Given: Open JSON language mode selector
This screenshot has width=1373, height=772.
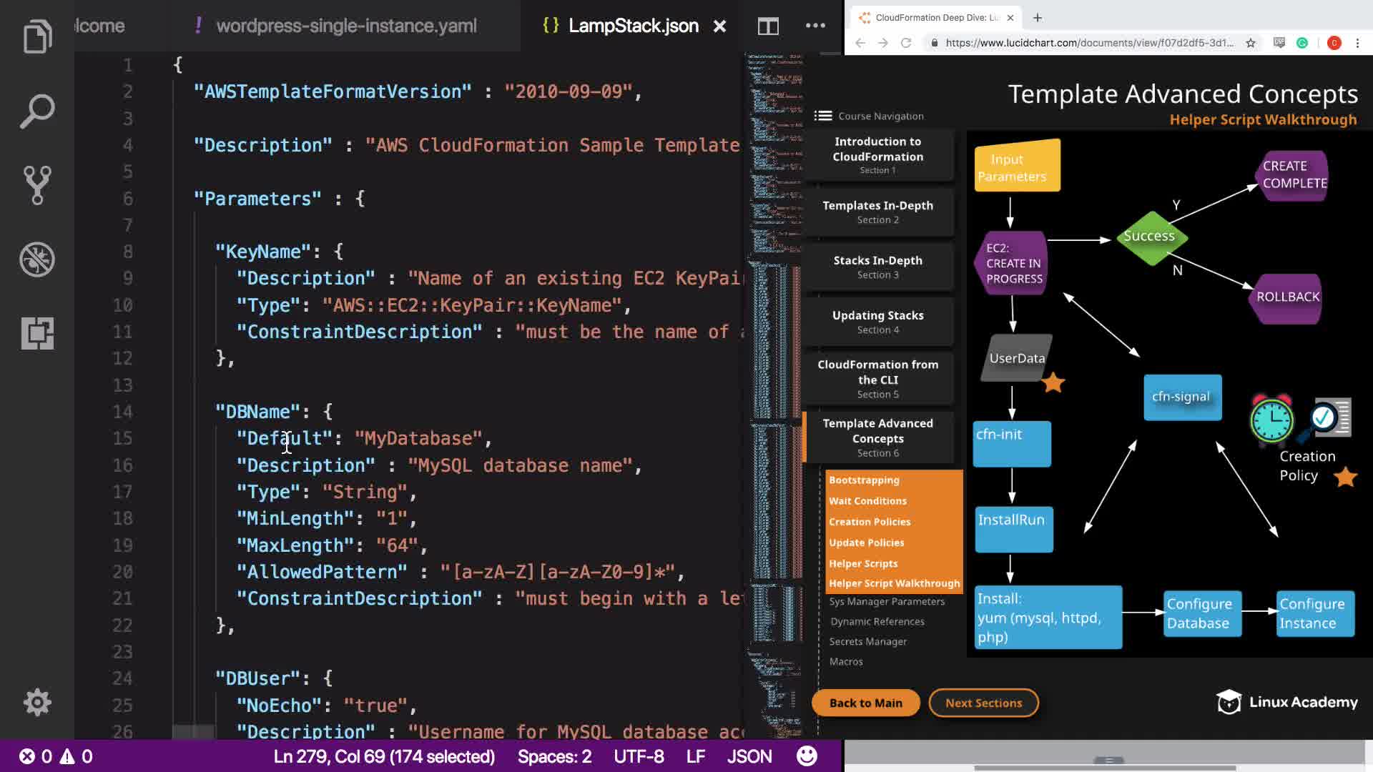Looking at the screenshot, I should tap(749, 756).
